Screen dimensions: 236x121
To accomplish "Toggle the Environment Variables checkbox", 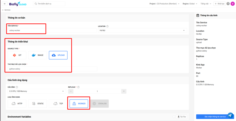I will (174, 117).
